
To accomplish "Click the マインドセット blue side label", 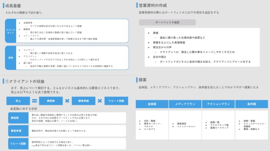I will [x=10, y=31].
